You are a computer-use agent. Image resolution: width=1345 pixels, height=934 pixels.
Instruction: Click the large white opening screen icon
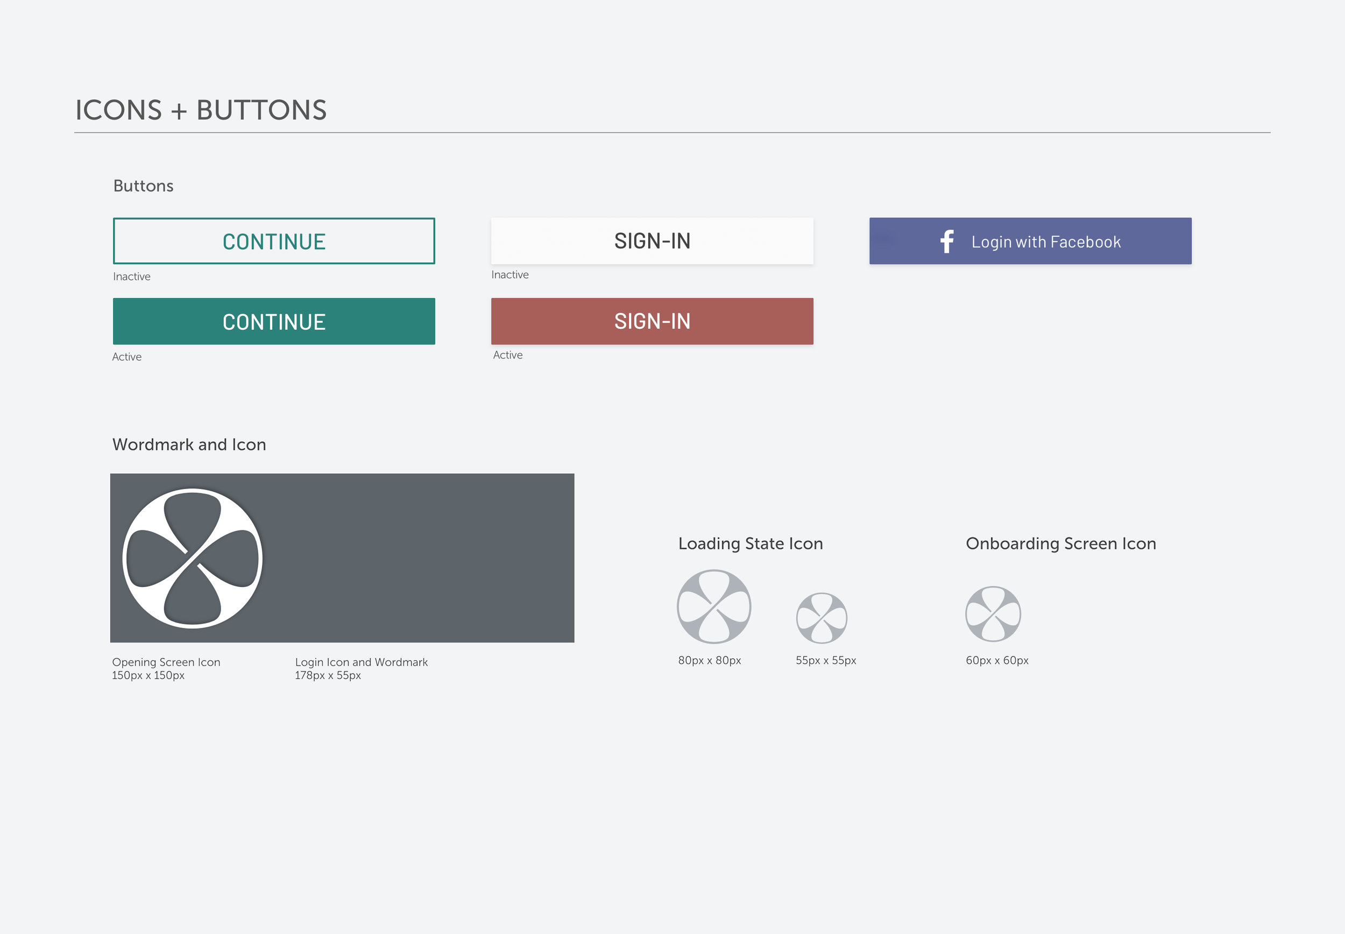(x=193, y=558)
